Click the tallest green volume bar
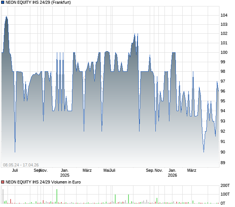The height and width of the screenshot is (207, 235). (x=57, y=196)
